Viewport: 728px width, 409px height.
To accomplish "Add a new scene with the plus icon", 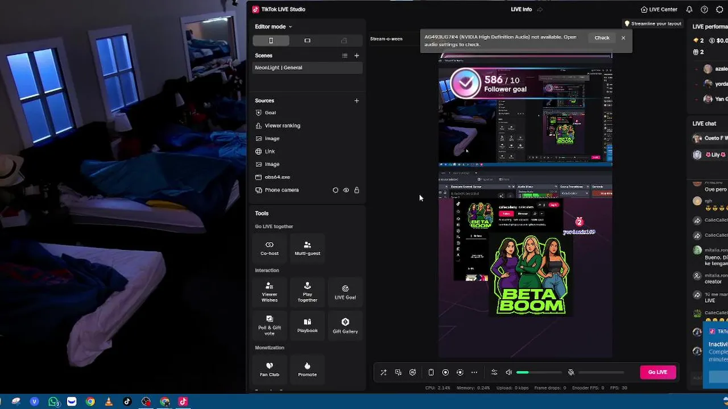I will [x=357, y=56].
